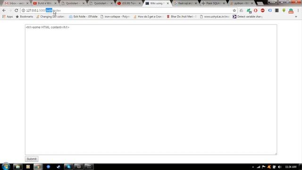Reload the current page
The image size is (302, 170).
click(x=17, y=10)
